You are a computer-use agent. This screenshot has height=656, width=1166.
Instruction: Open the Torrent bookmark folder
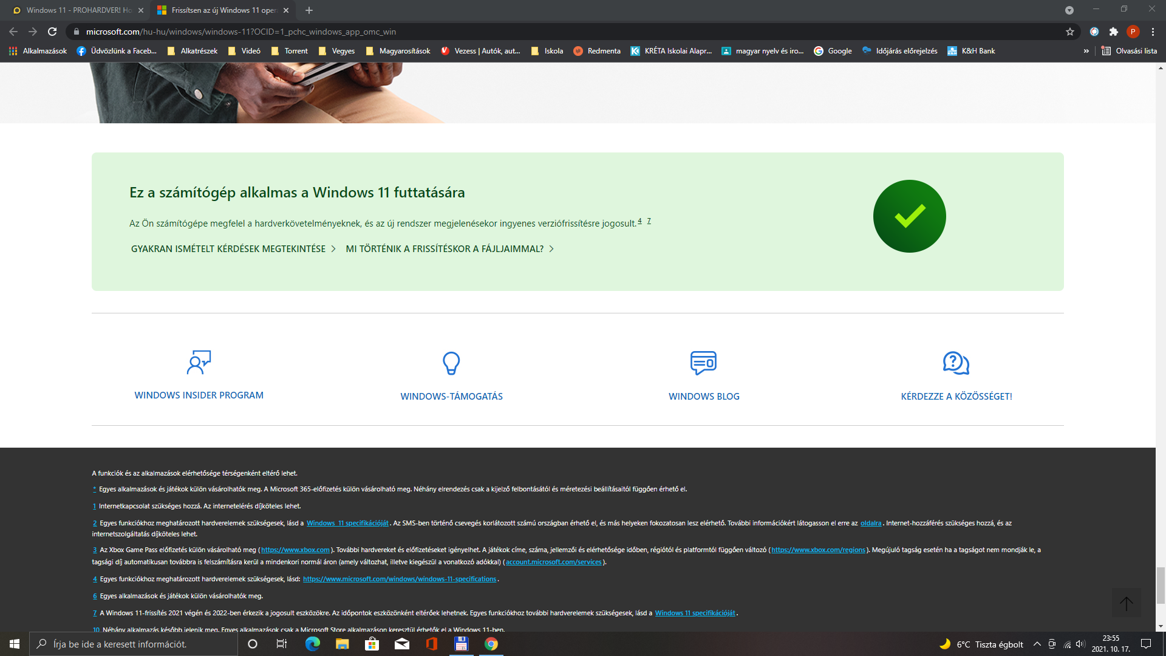290,51
